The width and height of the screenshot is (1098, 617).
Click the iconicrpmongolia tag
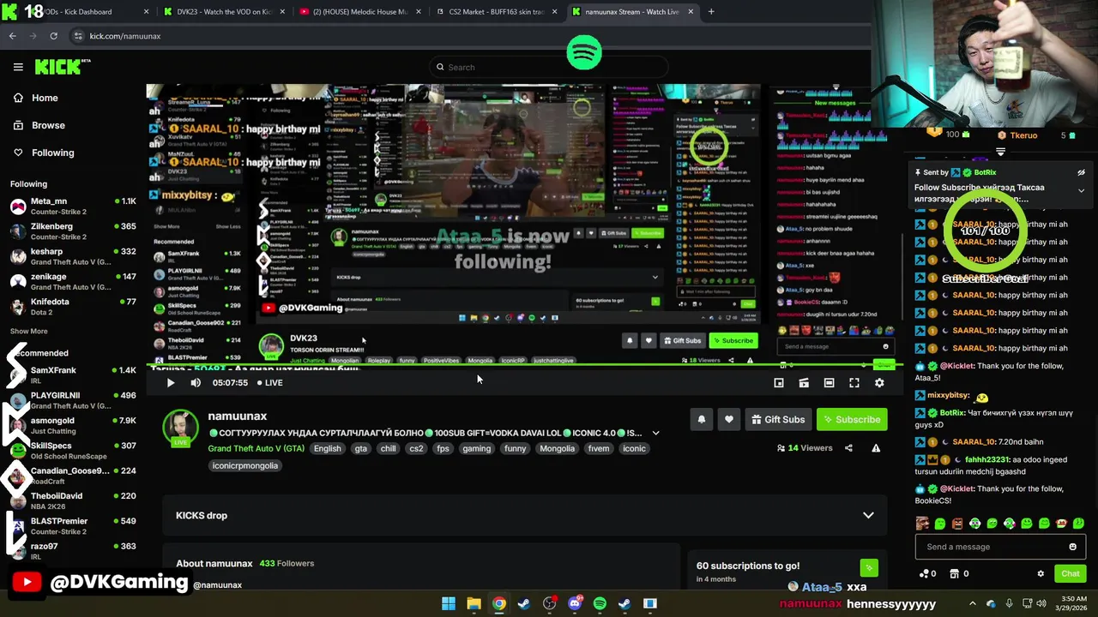(x=245, y=465)
